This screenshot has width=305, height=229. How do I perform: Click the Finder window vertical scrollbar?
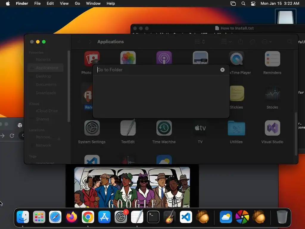click(296, 134)
